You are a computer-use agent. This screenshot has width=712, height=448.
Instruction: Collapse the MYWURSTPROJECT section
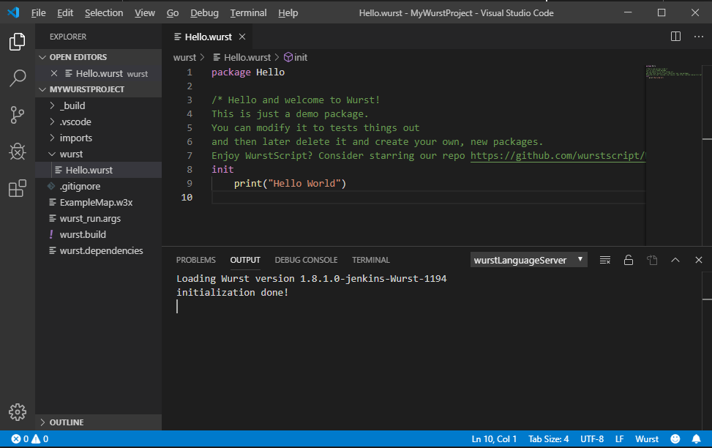pyautogui.click(x=98, y=89)
